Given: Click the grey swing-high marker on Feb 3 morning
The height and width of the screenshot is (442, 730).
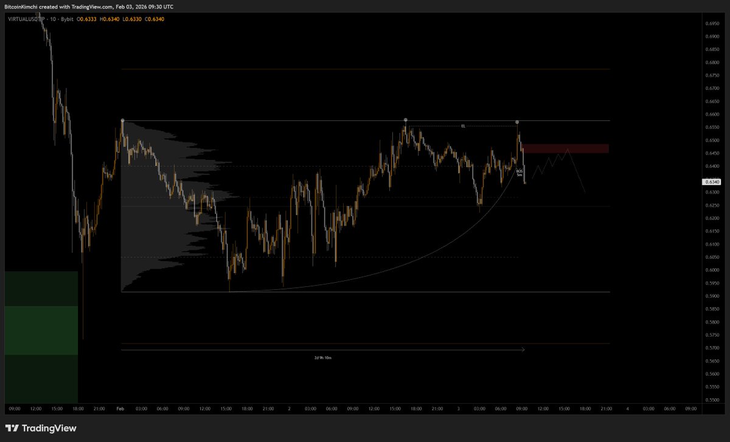Looking at the screenshot, I should (x=517, y=122).
